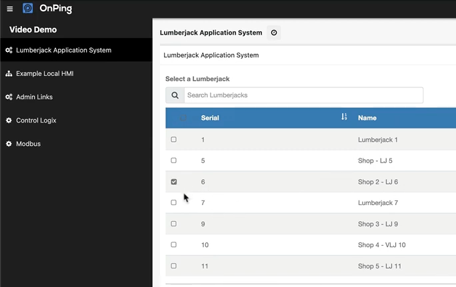Viewport: 456px width, 287px height.
Task: Uncheck the Shop 2 - LJ 6 checkbox
Action: pos(174,182)
